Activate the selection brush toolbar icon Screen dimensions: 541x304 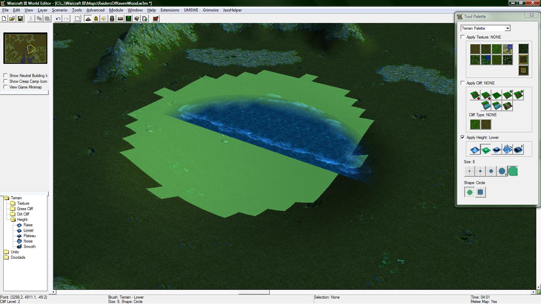click(77, 19)
